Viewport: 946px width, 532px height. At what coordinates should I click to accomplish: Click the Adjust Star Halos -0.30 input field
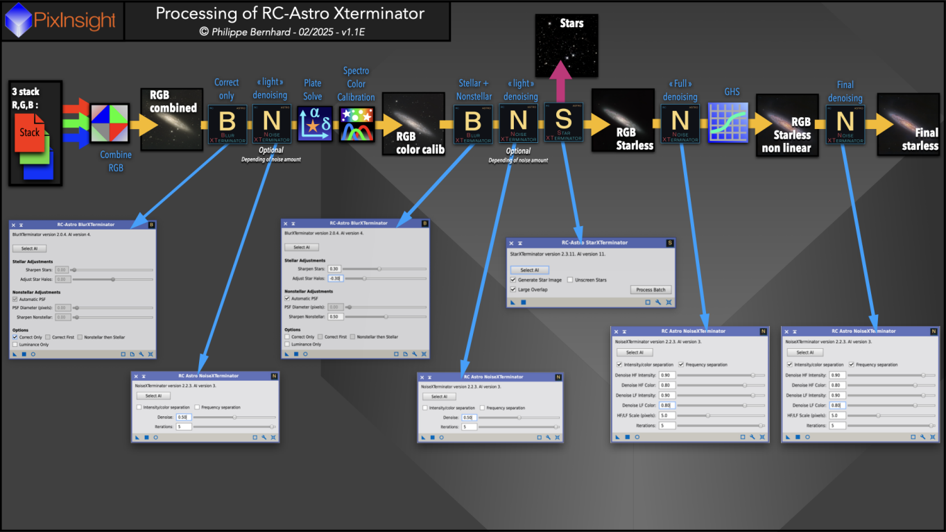(335, 278)
